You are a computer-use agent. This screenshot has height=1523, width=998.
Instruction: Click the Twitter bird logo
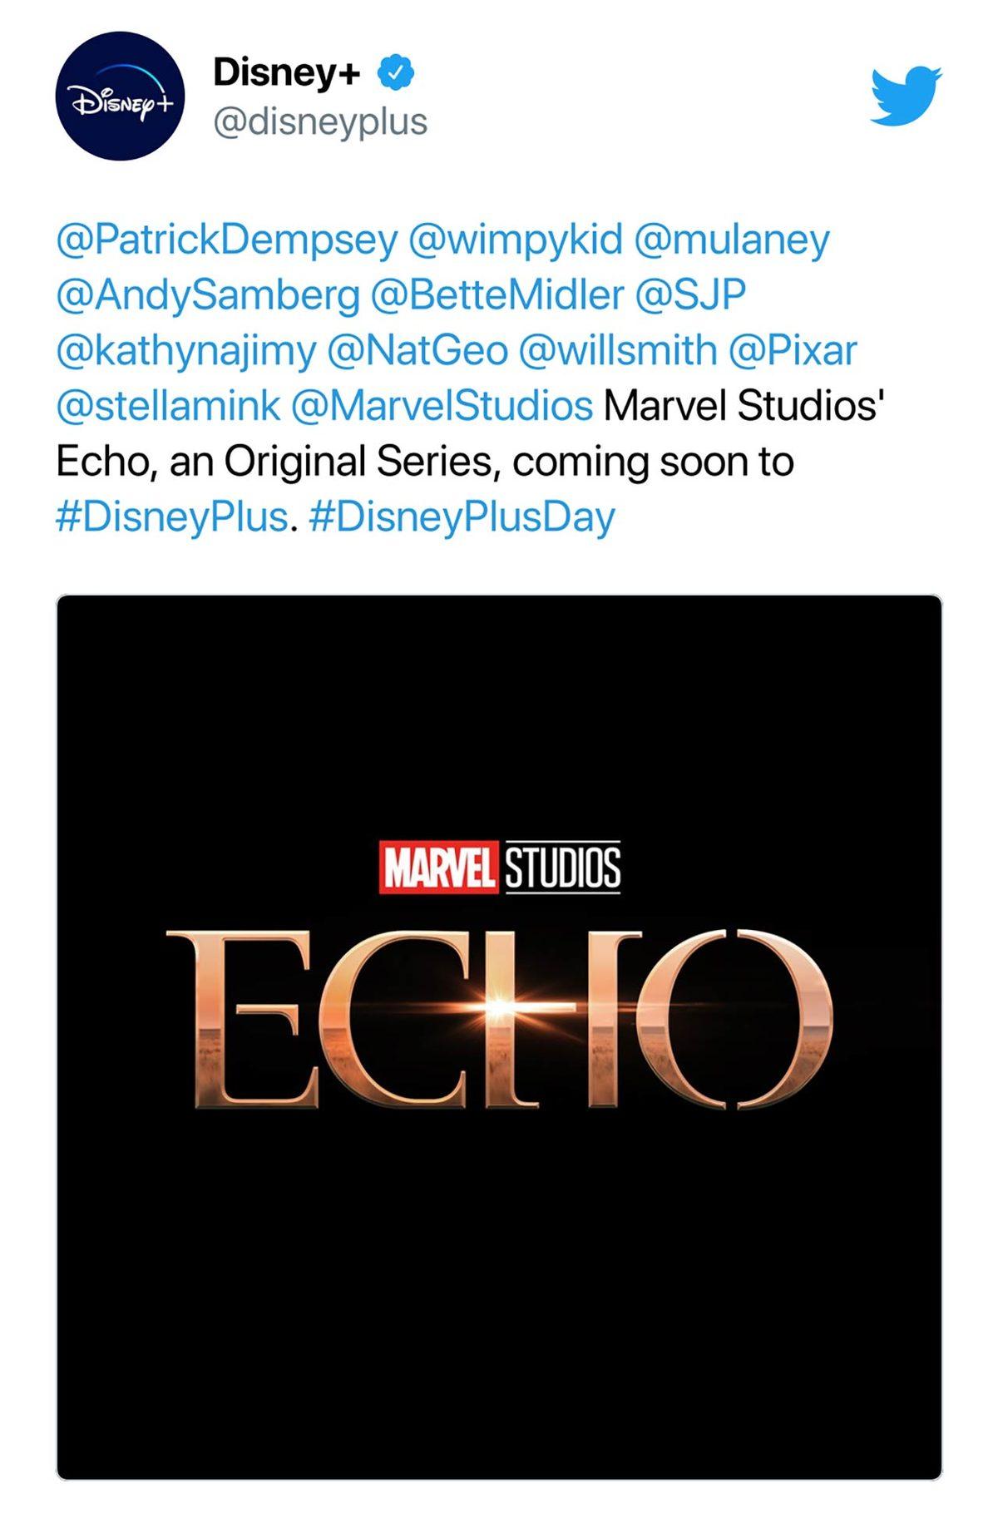point(905,96)
